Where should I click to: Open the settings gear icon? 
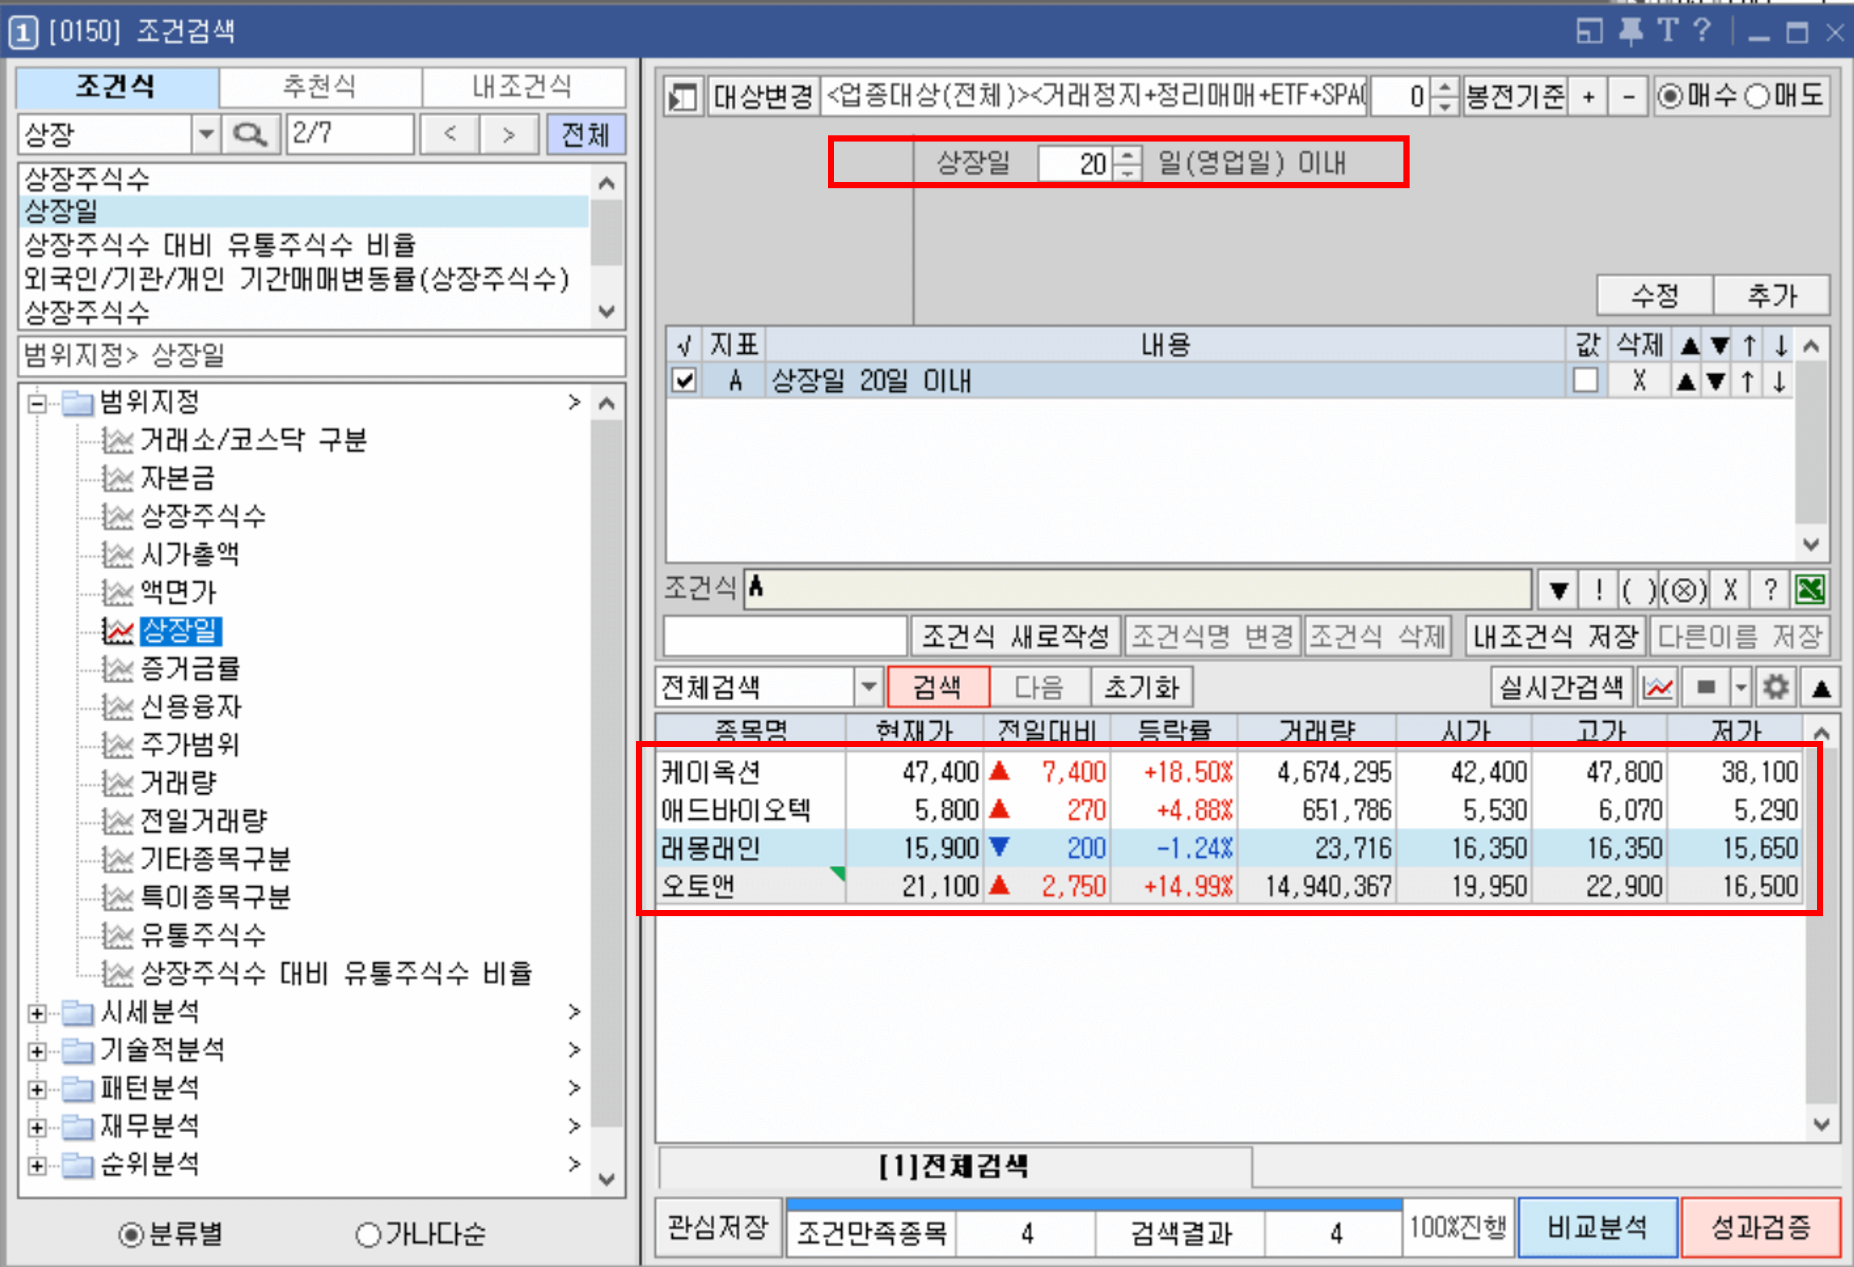coord(1775,687)
